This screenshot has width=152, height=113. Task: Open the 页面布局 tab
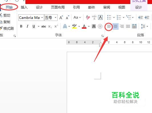(58, 7)
